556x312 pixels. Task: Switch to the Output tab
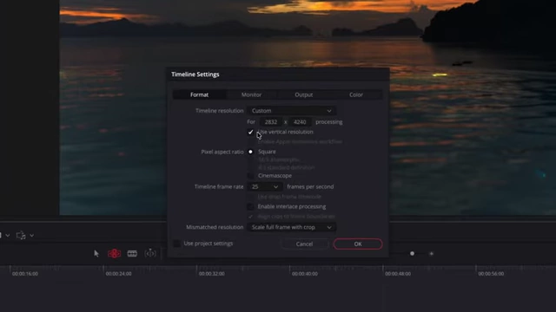click(x=304, y=94)
